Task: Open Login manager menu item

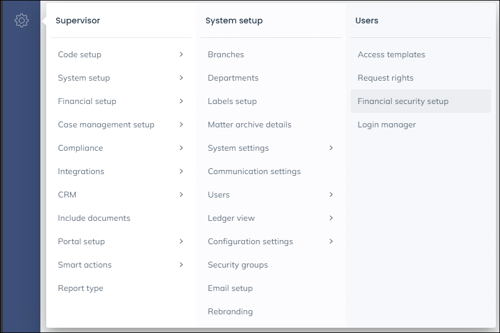Action: click(386, 124)
